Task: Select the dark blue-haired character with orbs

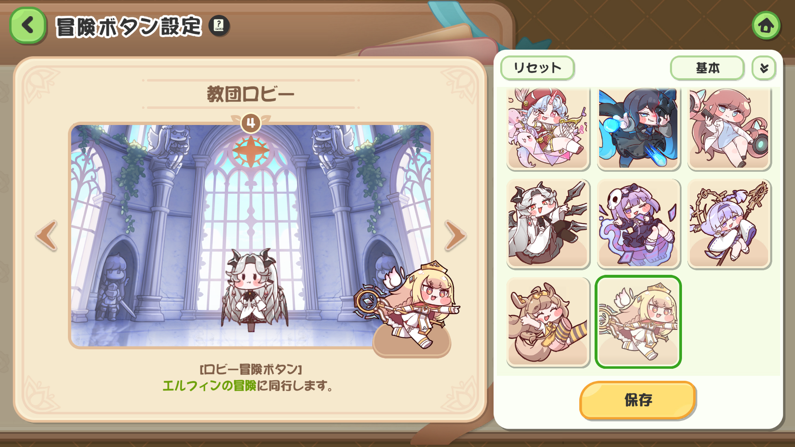Action: (638, 128)
